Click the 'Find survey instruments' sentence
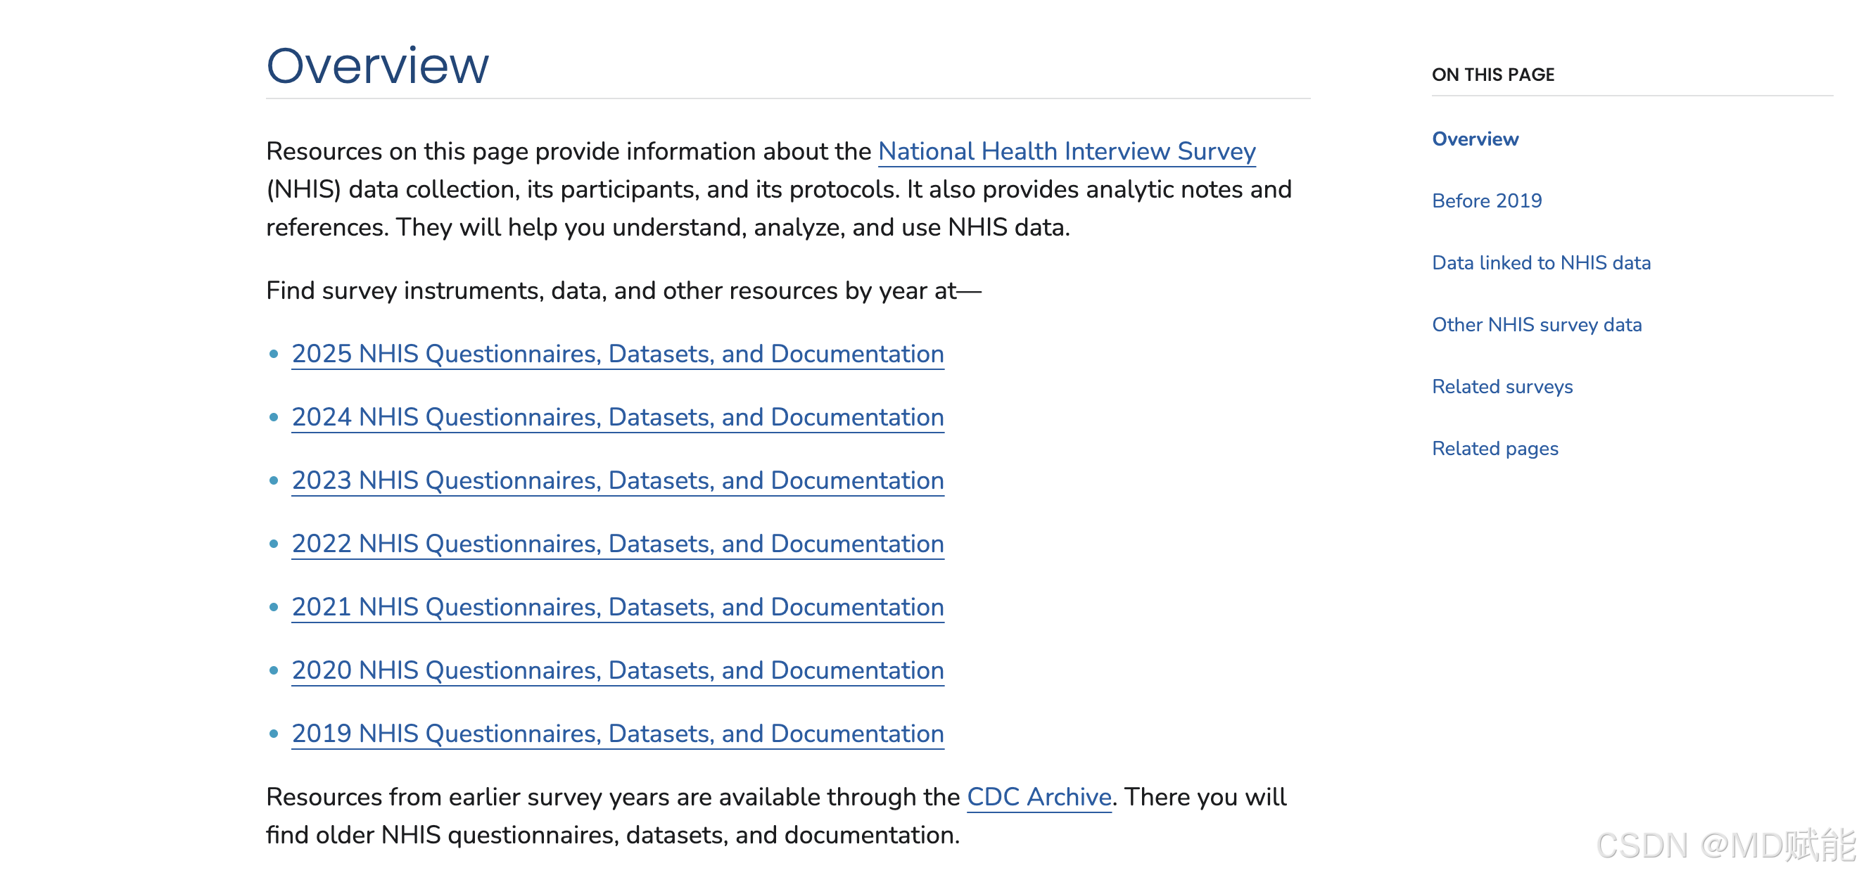Image resolution: width=1859 pixels, height=875 pixels. click(x=623, y=290)
